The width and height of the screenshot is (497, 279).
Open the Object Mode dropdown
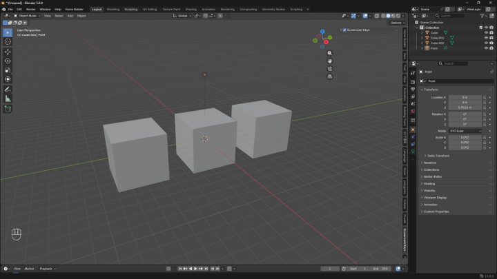click(x=27, y=16)
